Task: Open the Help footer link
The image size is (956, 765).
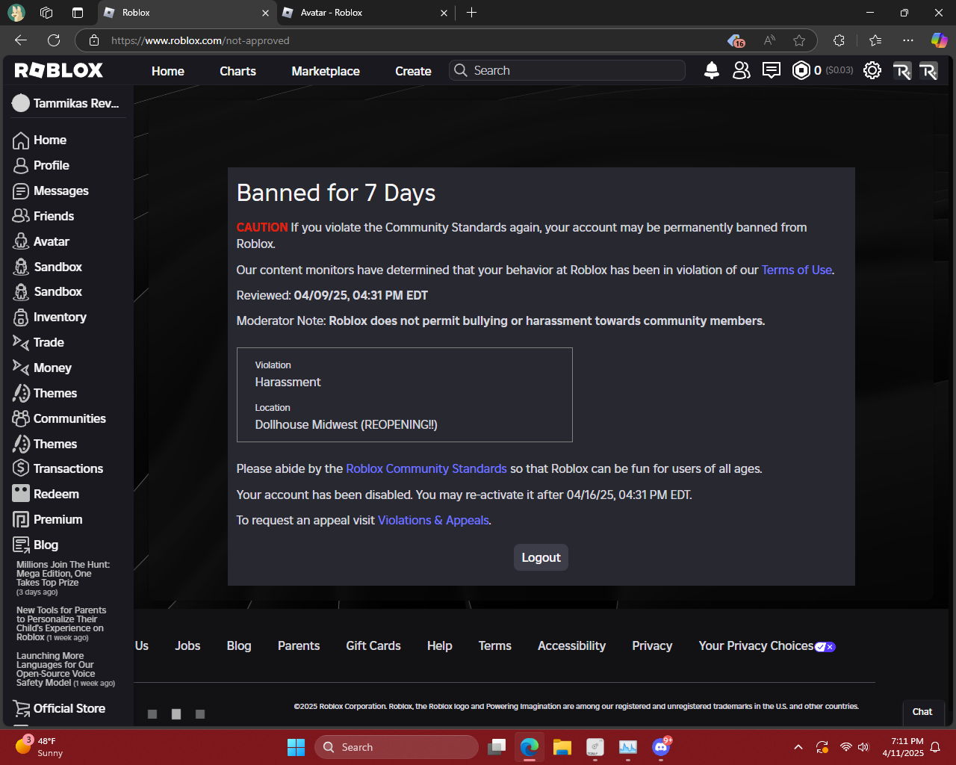Action: [440, 646]
